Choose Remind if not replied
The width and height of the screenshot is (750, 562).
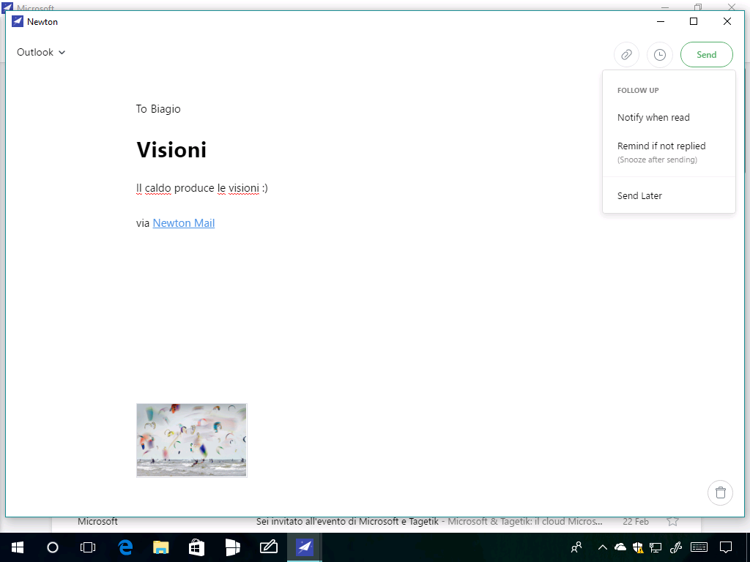tap(661, 146)
